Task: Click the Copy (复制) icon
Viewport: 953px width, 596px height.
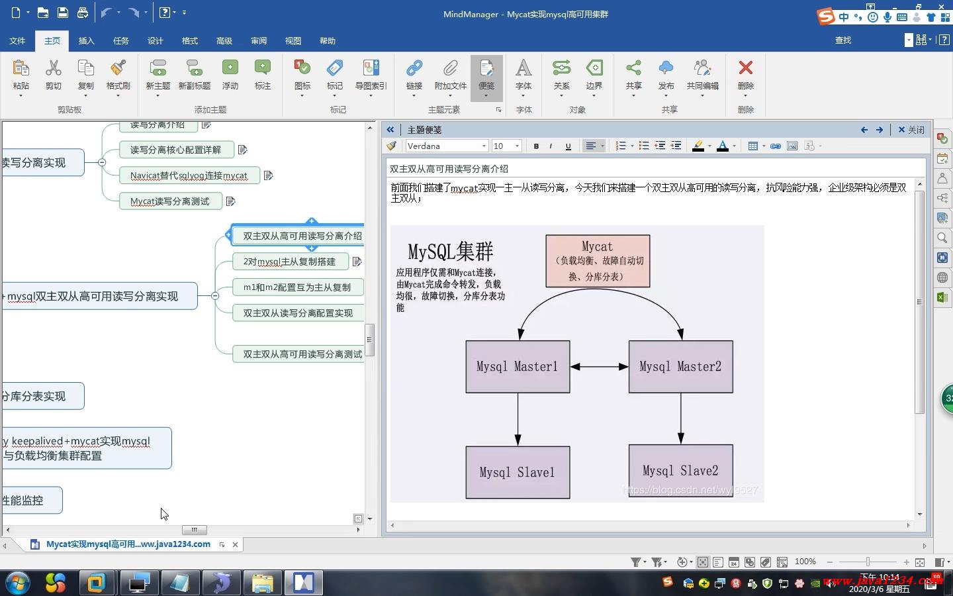Action: pyautogui.click(x=86, y=68)
